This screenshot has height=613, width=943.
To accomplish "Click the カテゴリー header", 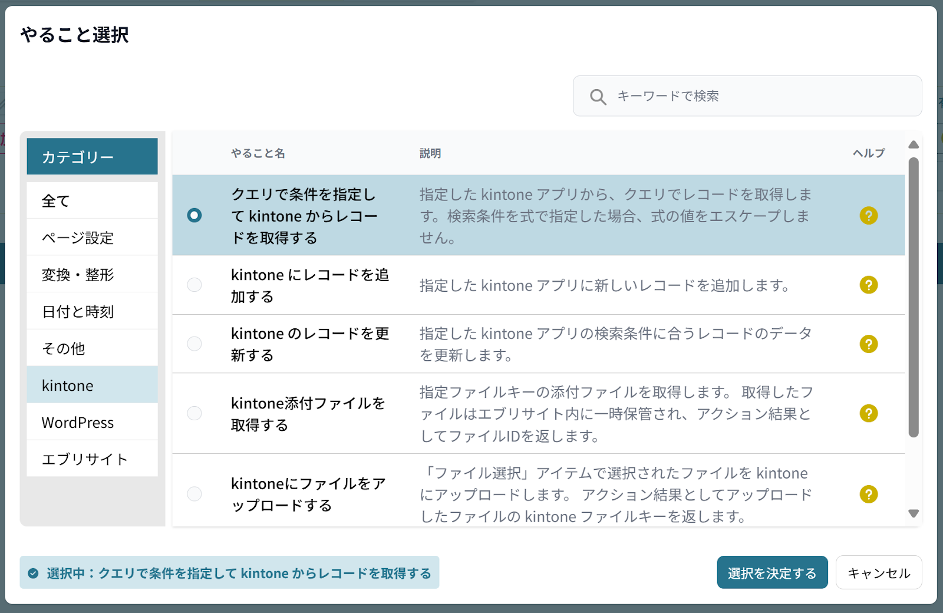I will point(92,157).
